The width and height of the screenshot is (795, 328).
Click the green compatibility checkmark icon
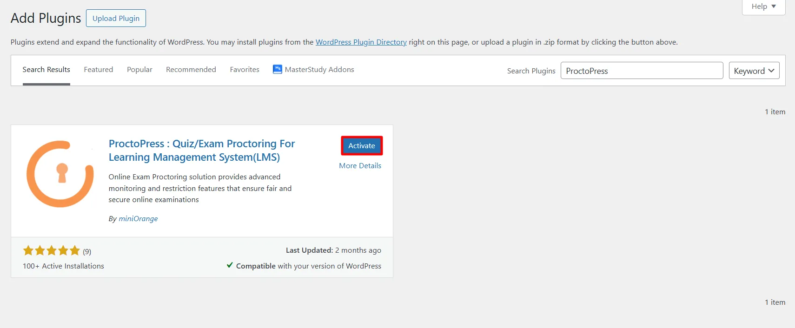pyautogui.click(x=230, y=265)
